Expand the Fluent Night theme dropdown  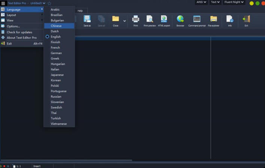(234, 2)
